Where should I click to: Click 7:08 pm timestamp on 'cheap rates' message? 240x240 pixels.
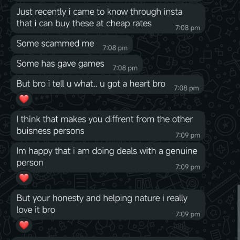click(188, 28)
